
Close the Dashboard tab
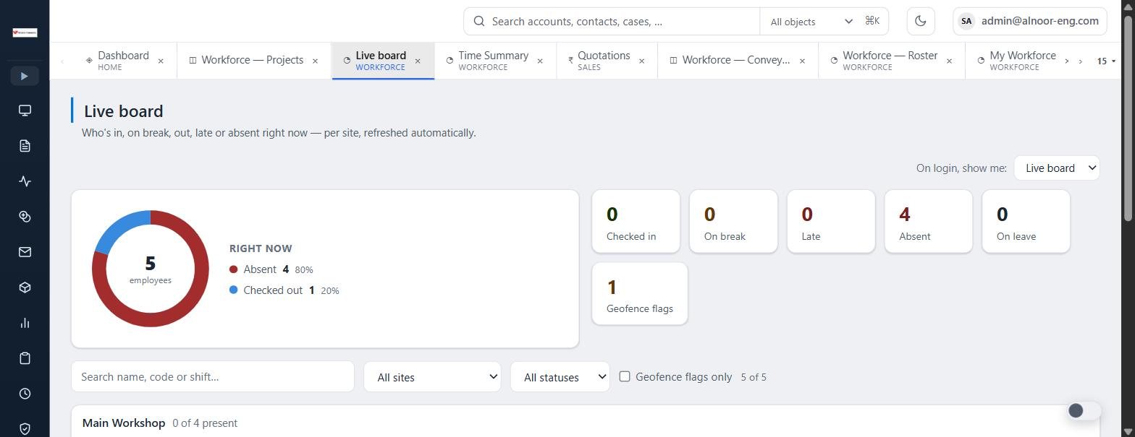(x=161, y=61)
